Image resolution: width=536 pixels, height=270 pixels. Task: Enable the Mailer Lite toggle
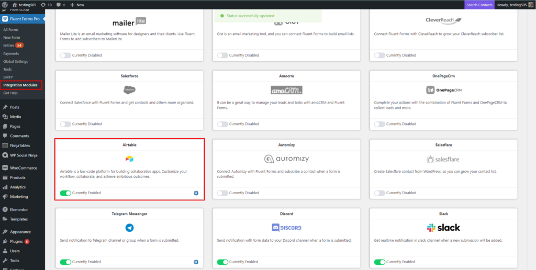(x=65, y=55)
